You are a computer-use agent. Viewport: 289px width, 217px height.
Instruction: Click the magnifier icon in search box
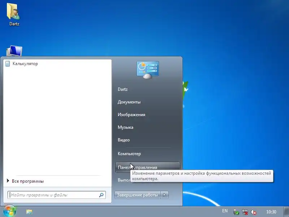[101, 195]
